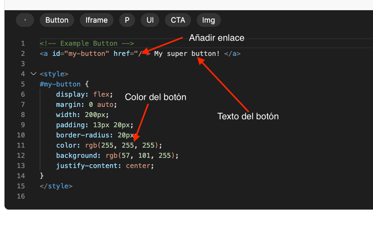373x225 pixels.
Task: Insert the Button snippet
Action: coord(57,20)
